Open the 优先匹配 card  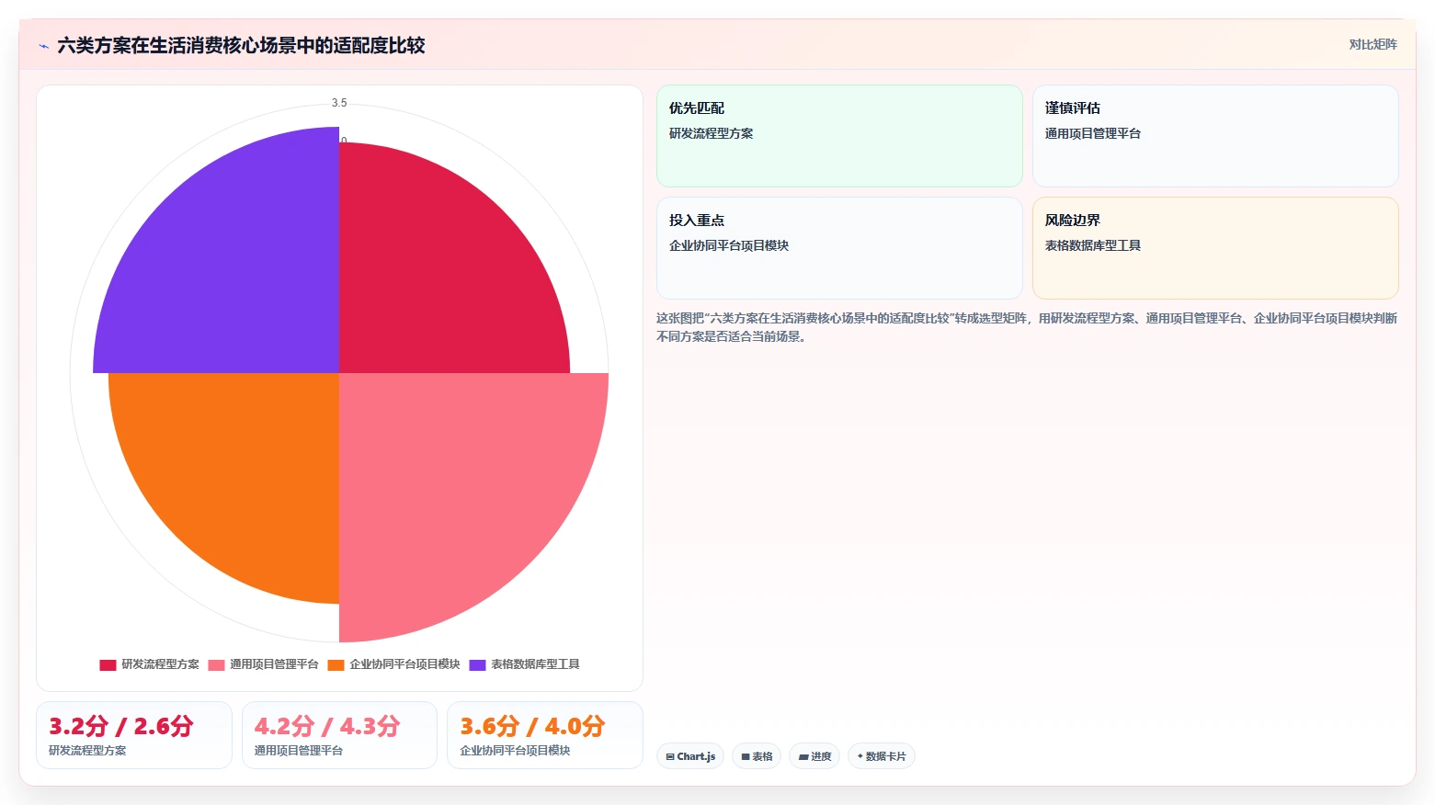point(839,136)
